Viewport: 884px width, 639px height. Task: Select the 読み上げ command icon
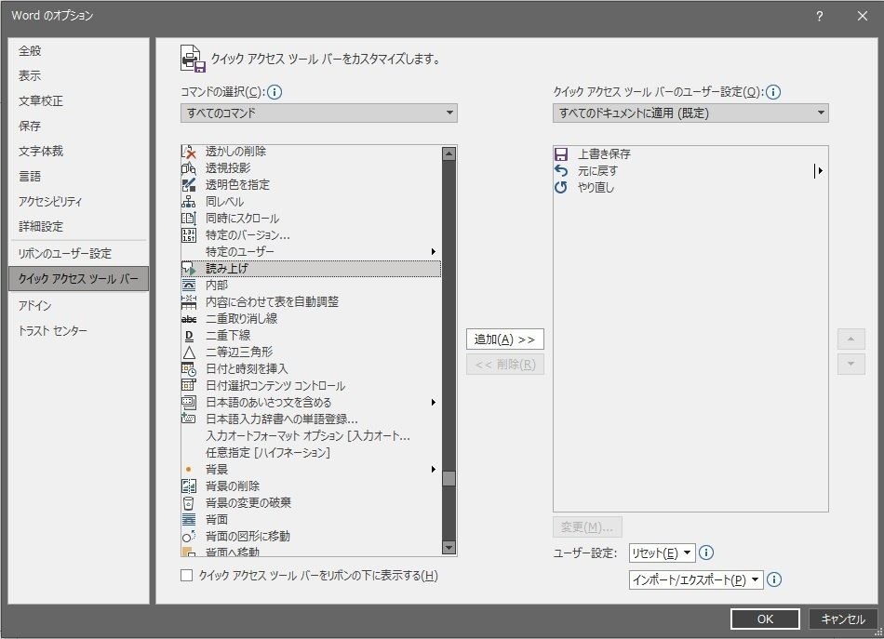[x=189, y=269]
